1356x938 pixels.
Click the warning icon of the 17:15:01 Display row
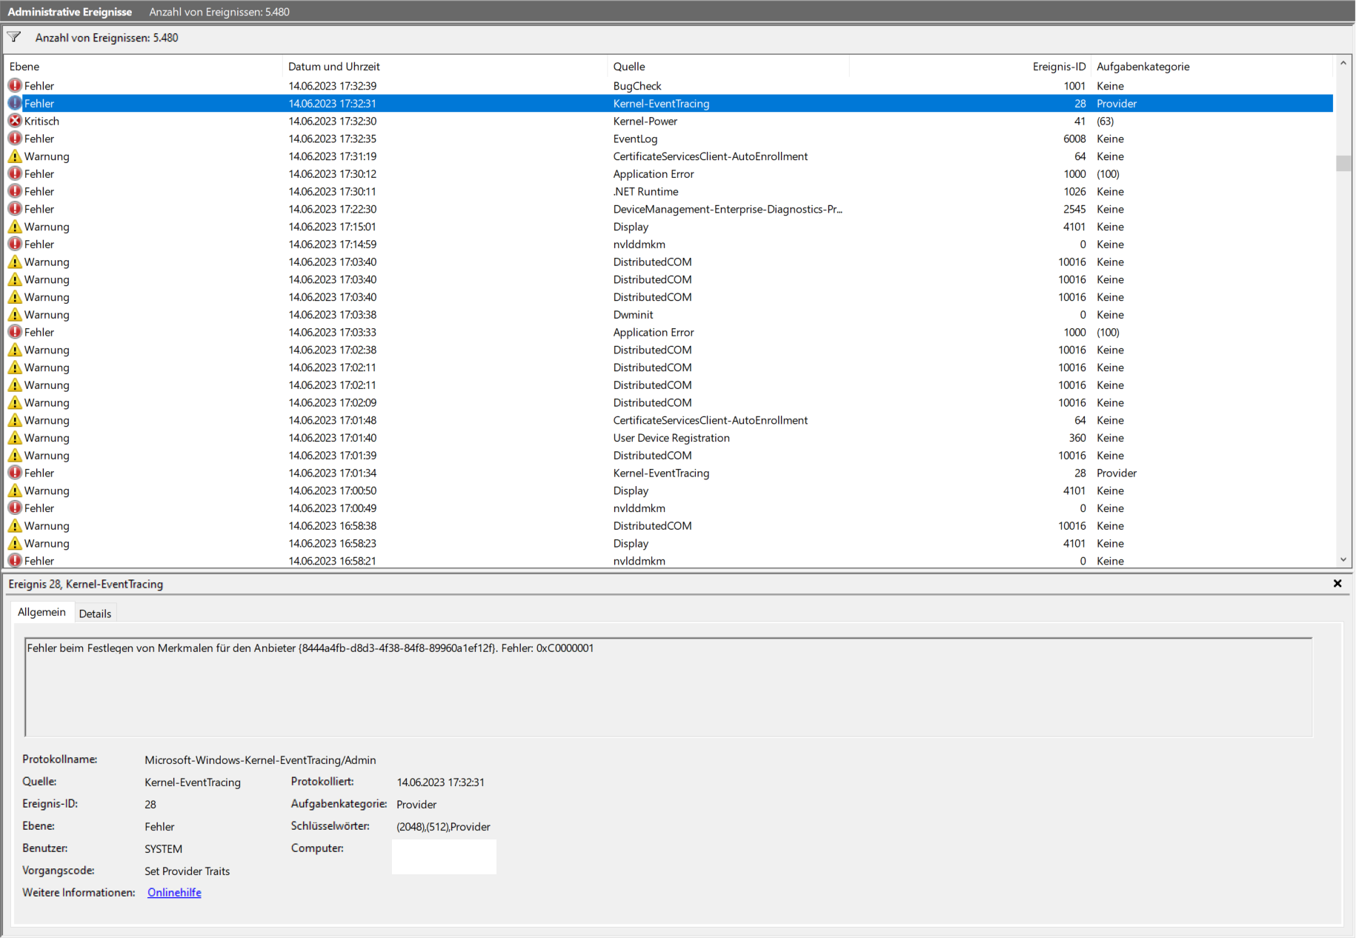(x=15, y=227)
